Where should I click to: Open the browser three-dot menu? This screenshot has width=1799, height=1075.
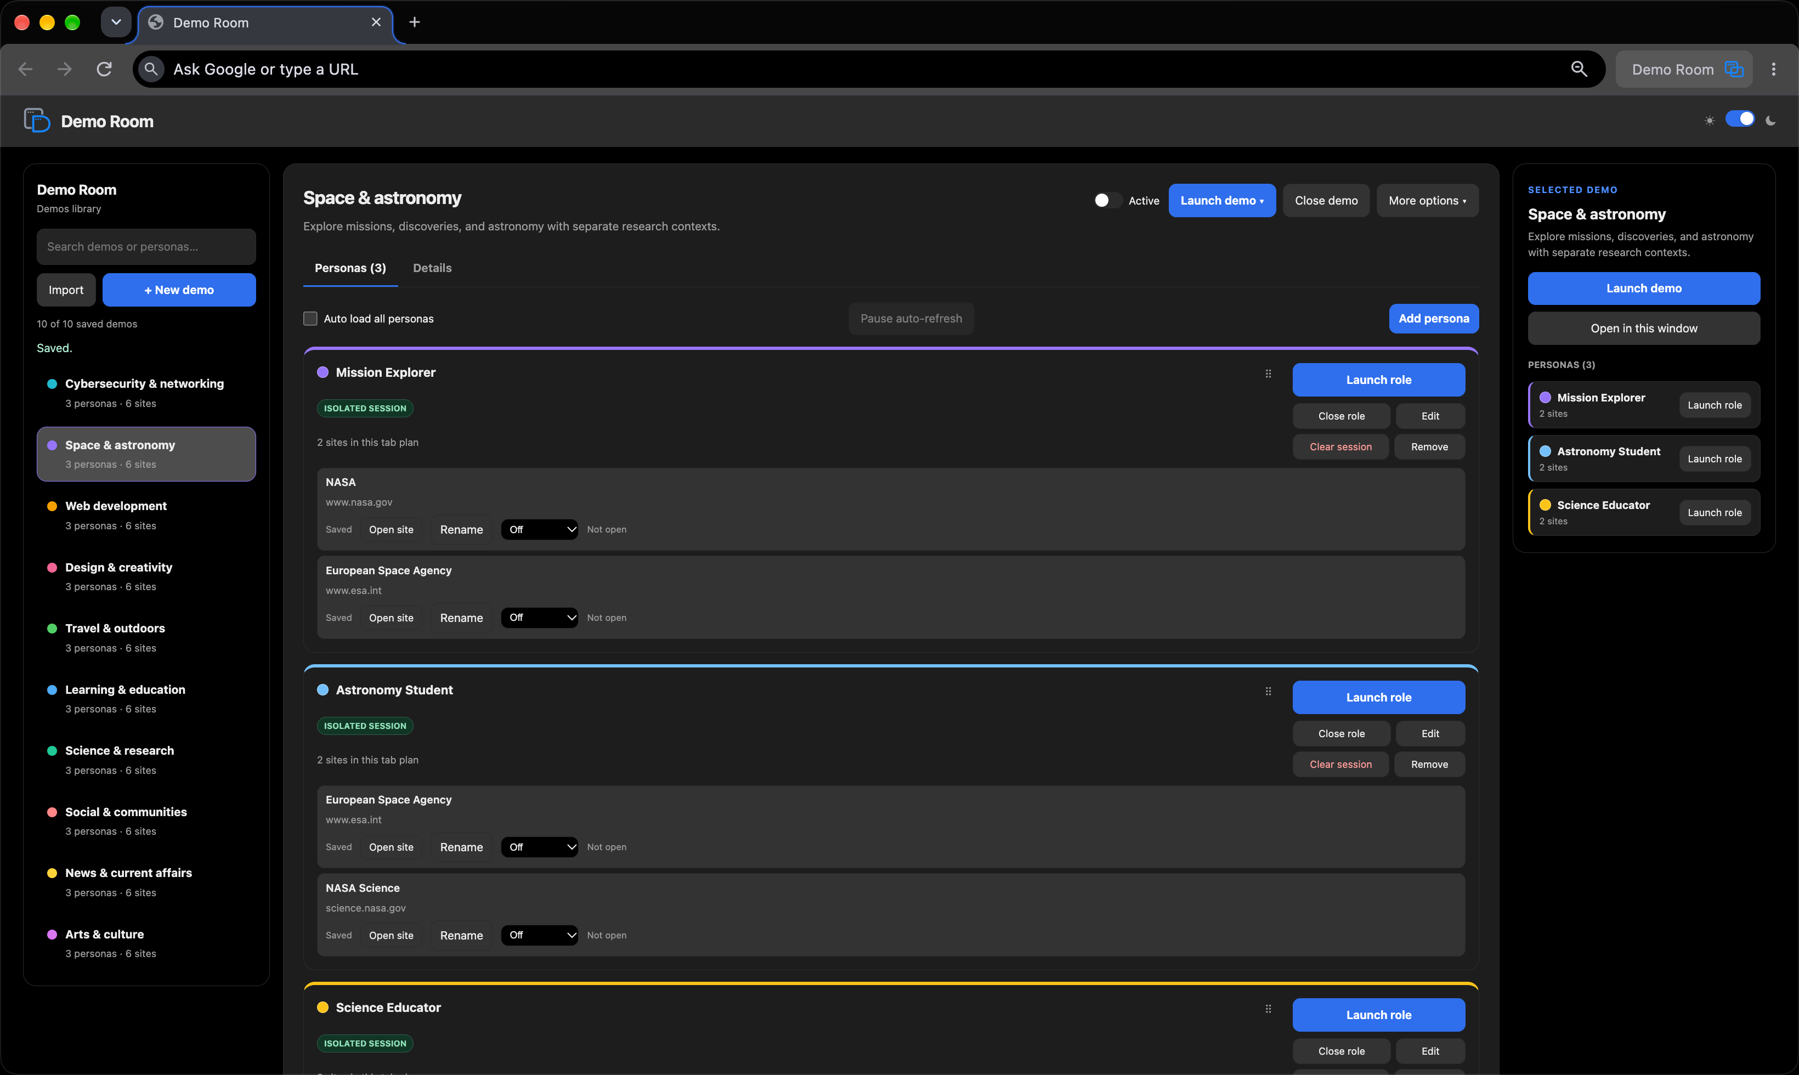tap(1774, 69)
